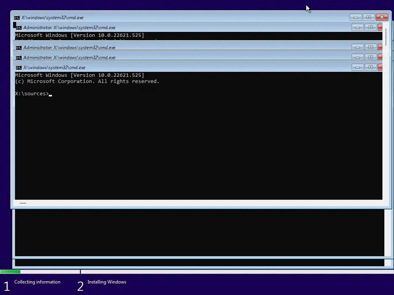Maximize the middle Administrator cmd window
The width and height of the screenshot is (394, 295).
371,47
